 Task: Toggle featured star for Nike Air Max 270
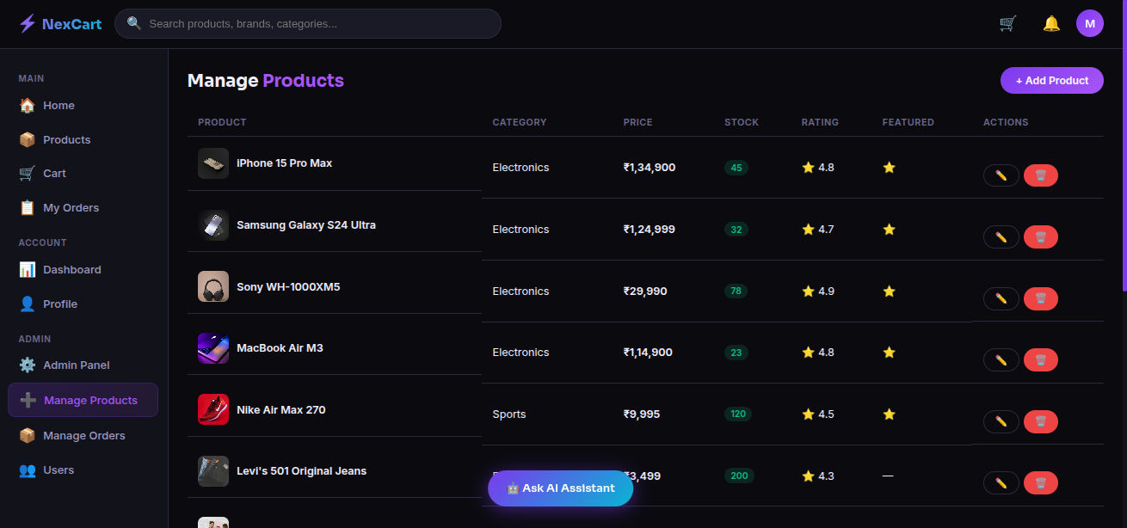click(x=889, y=414)
